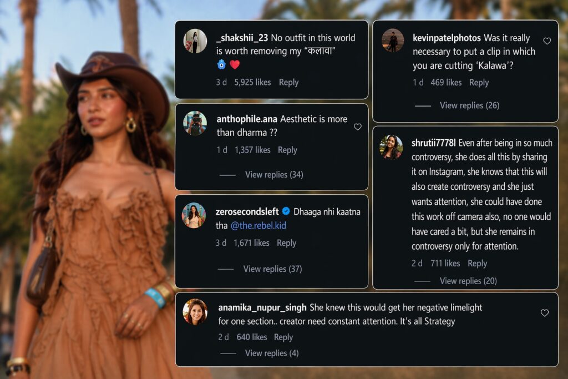
Task: Click the verified badge beside zerosecondsleft
Action: (x=286, y=211)
